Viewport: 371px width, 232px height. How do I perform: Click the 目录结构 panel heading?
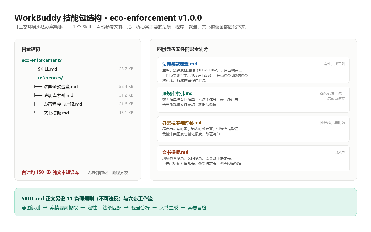[x=31, y=49]
